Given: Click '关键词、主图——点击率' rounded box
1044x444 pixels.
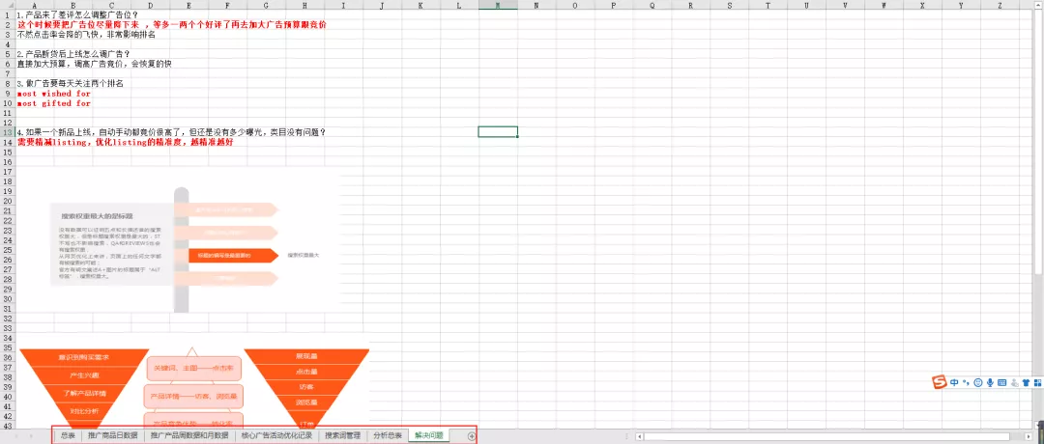Looking at the screenshot, I should click(x=193, y=368).
